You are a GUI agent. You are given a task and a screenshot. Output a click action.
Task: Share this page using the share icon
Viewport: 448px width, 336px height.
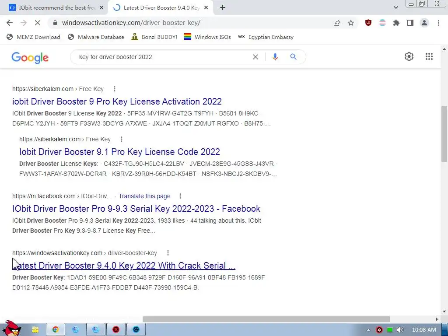pos(337,23)
